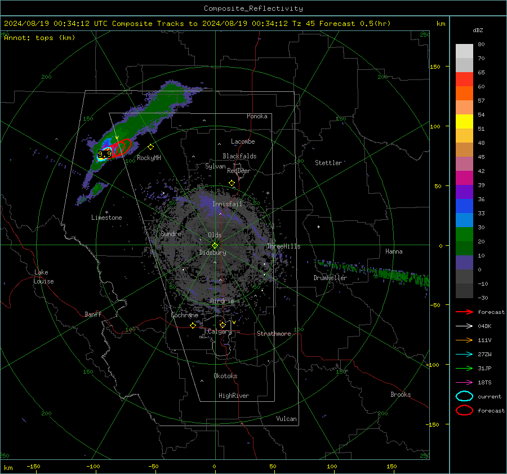Pick the violet 0-10 dBZ color swatch
Image resolution: width=507 pixels, height=474 pixels.
[464, 263]
